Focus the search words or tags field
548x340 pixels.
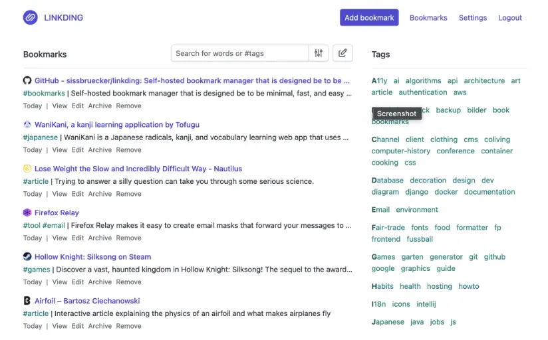point(240,53)
